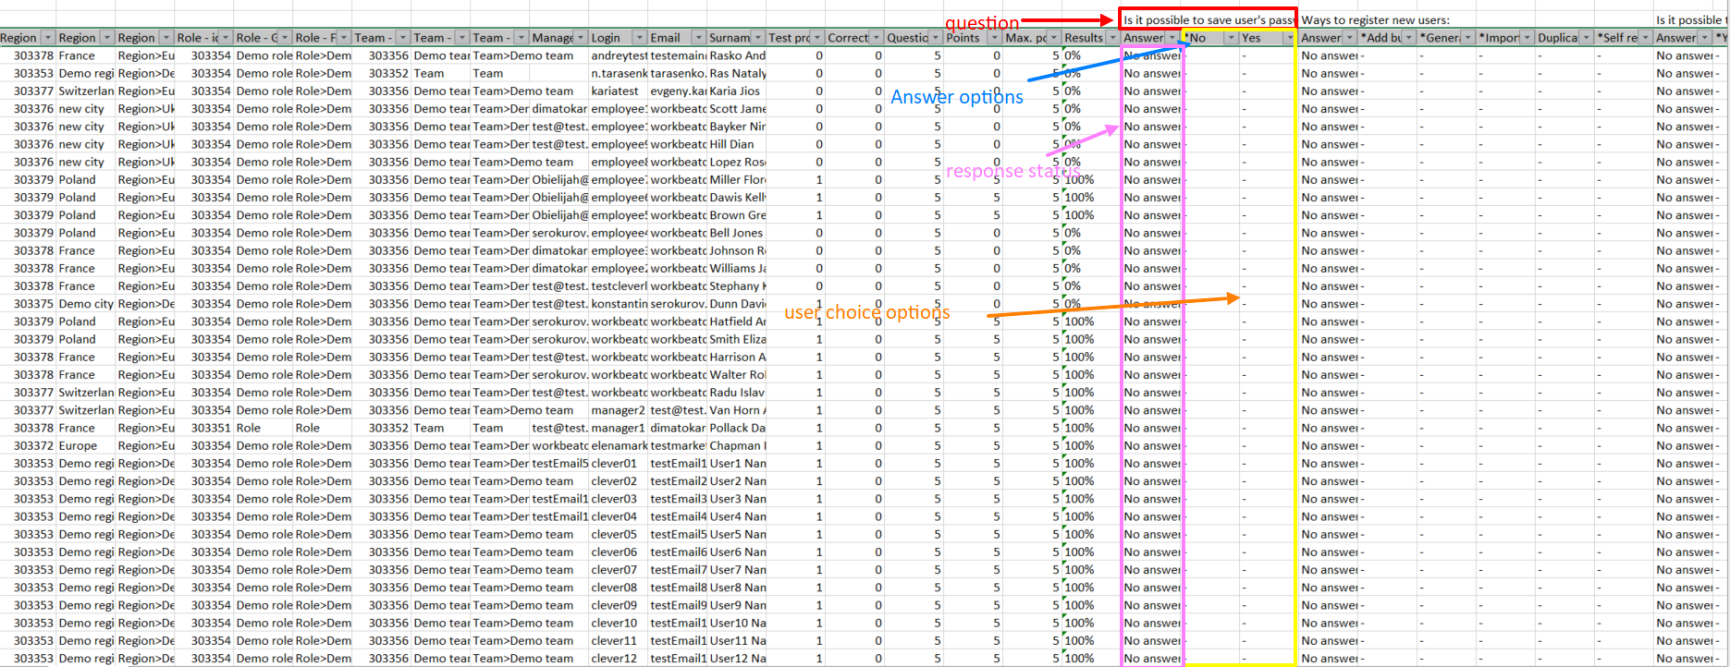This screenshot has width=1730, height=667.
Task: Click the surname cell 'Chapman'
Action: click(x=737, y=446)
